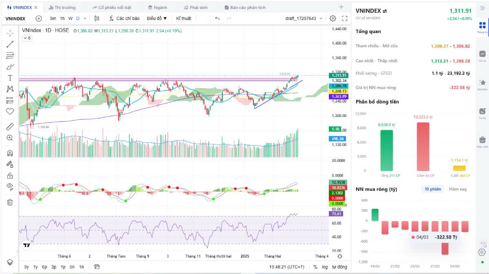Switch to the Thị trường tab
This screenshot has height=274, width=489.
[x=62, y=7]
